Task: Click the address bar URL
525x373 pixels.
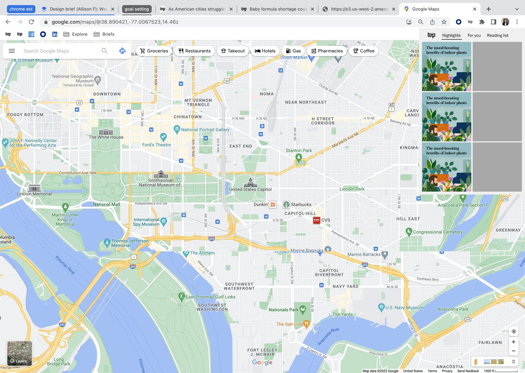Action: 115,22
